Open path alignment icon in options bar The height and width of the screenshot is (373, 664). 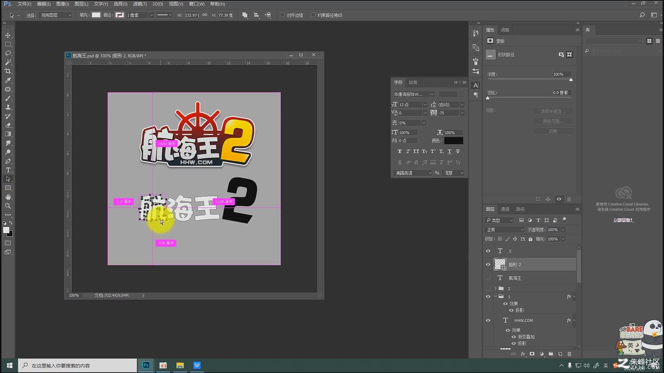(257, 15)
